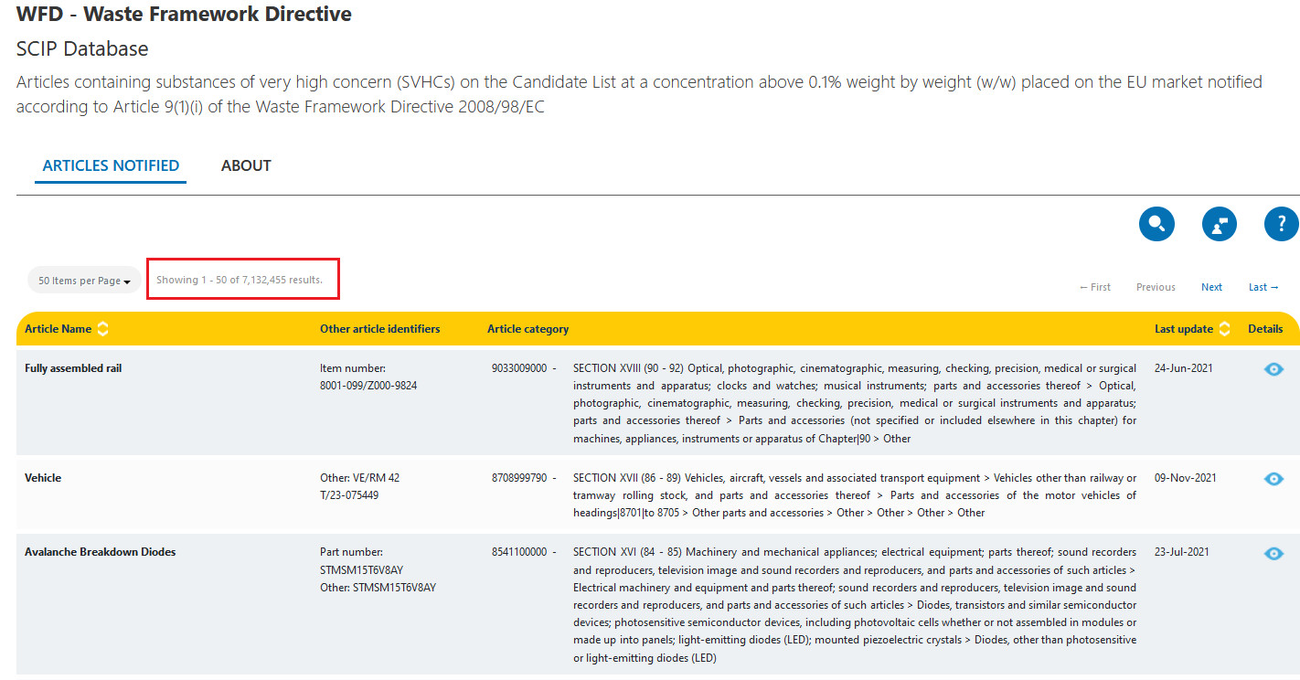The image size is (1300, 680).
Task: Expand the 50 Items per Page dropdown
Action: 84,281
